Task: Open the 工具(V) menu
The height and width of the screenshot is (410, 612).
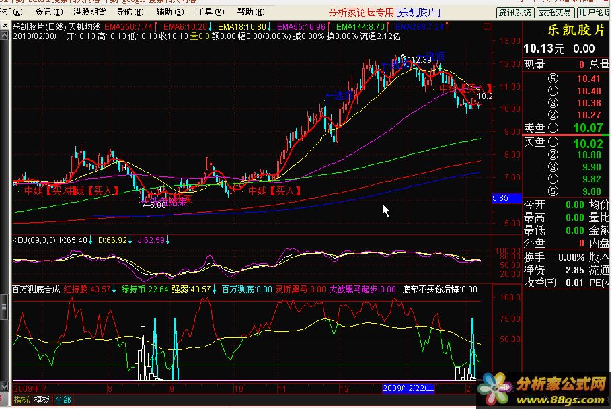Action: coord(211,12)
